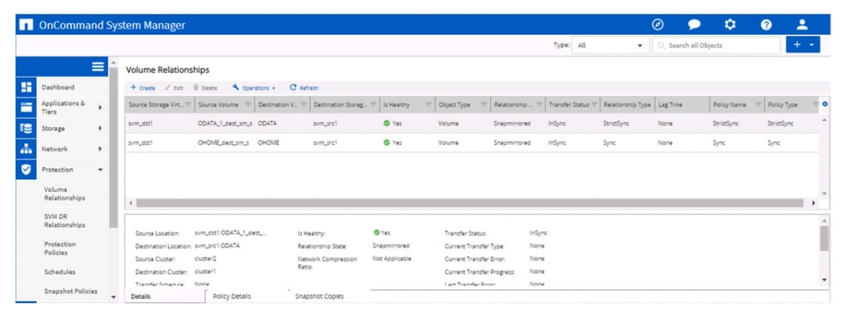848x324 pixels.
Task: Filter the Transfer Status column
Action: 594,105
